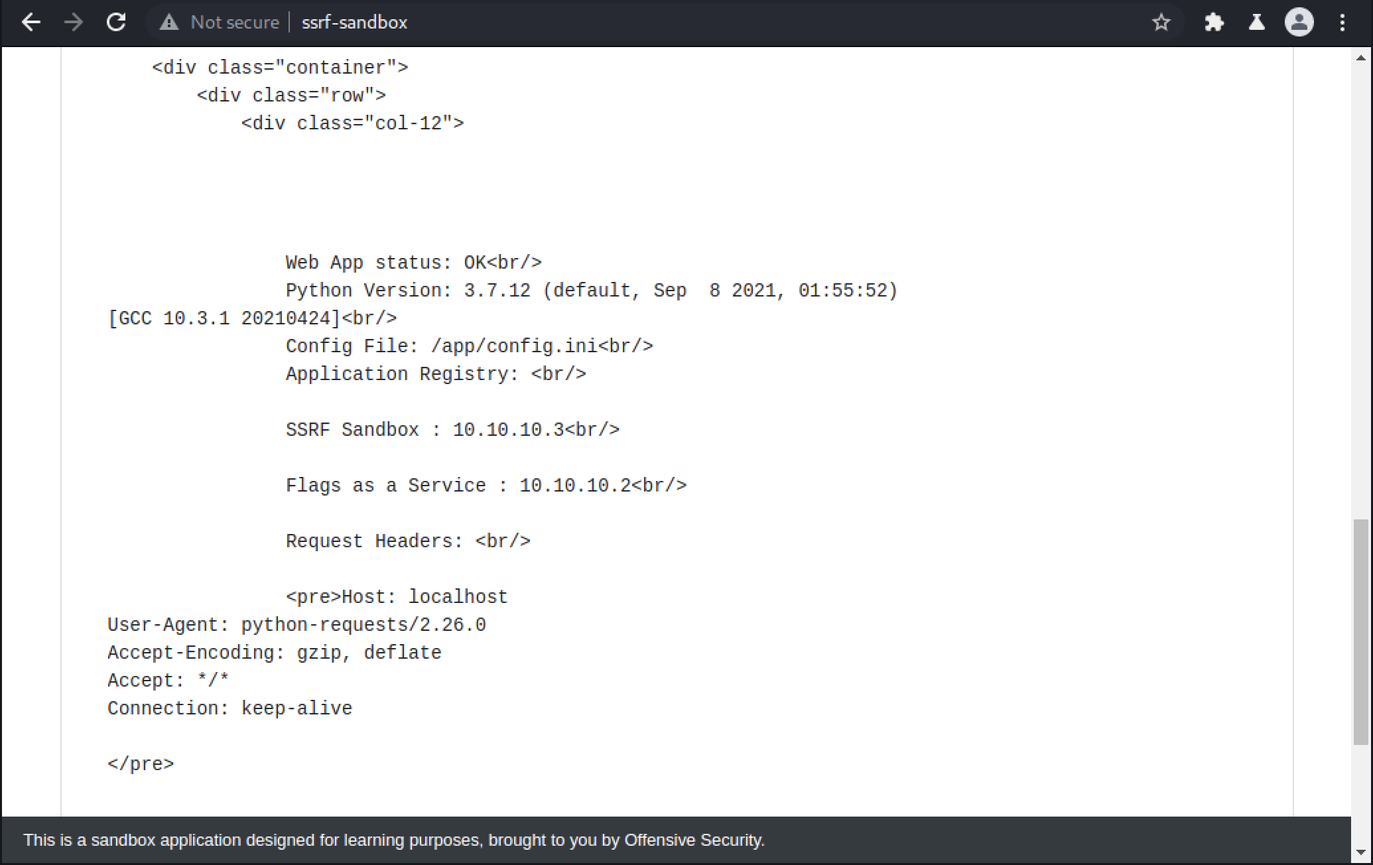
Task: Click the scrollbar down arrow
Action: click(x=1361, y=852)
